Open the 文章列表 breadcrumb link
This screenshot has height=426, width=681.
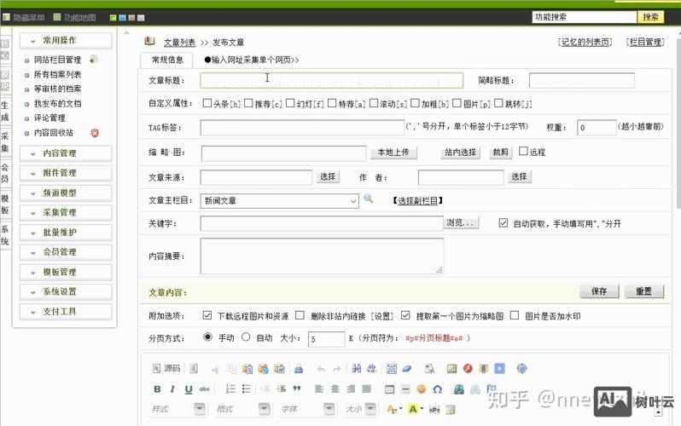pyautogui.click(x=179, y=43)
